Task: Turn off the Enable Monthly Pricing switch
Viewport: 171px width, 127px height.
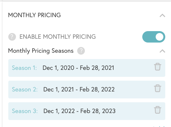Action: 154,37
